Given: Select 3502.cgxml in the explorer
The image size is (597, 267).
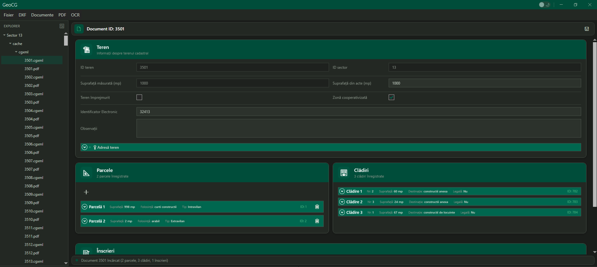Looking at the screenshot, I should pos(34,77).
